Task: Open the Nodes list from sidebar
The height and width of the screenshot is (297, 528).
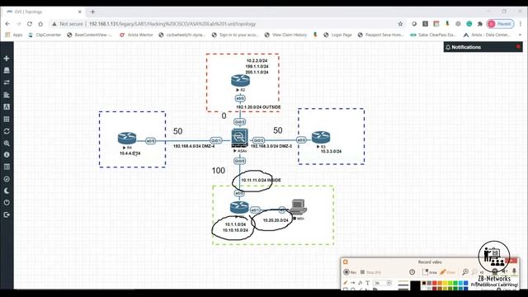Action: [7, 70]
